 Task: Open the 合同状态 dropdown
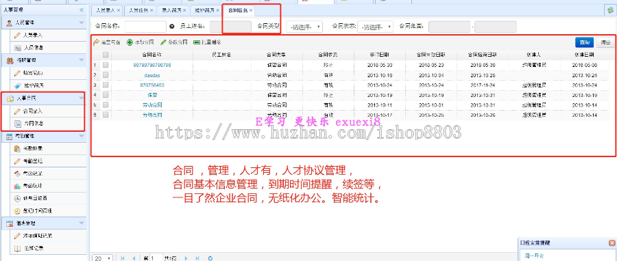[376, 27]
